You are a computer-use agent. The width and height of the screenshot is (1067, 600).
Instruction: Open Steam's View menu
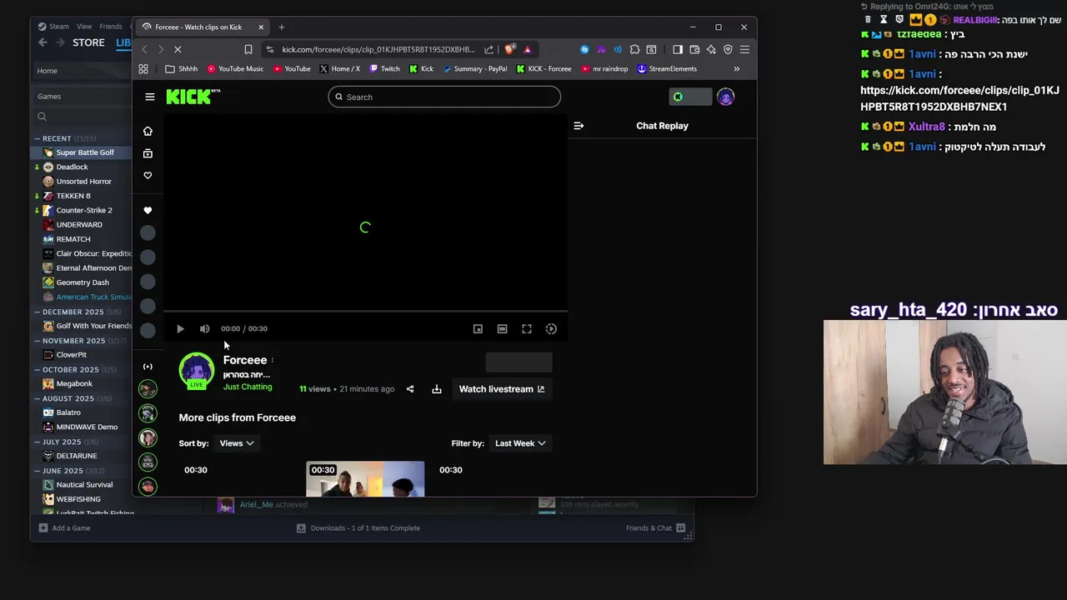click(x=83, y=27)
